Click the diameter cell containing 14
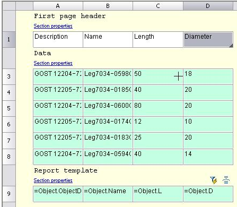The height and width of the screenshot is (207, 237). 208,157
